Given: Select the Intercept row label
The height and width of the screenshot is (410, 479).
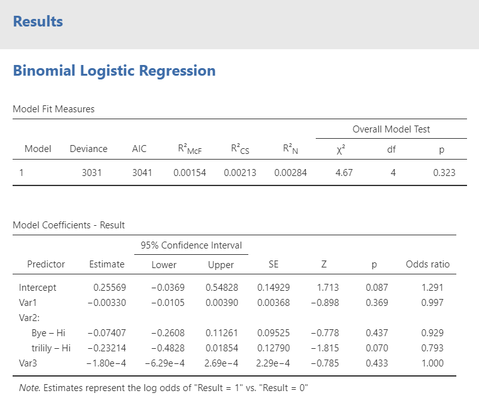Looking at the screenshot, I should point(38,288).
